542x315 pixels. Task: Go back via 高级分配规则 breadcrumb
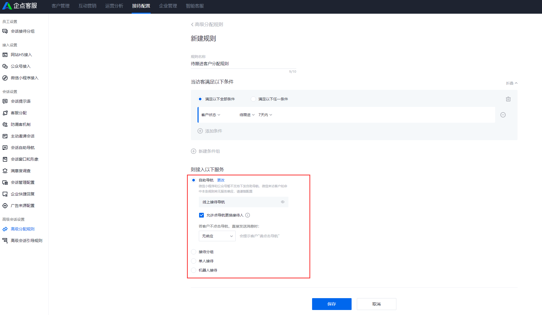pyautogui.click(x=207, y=24)
